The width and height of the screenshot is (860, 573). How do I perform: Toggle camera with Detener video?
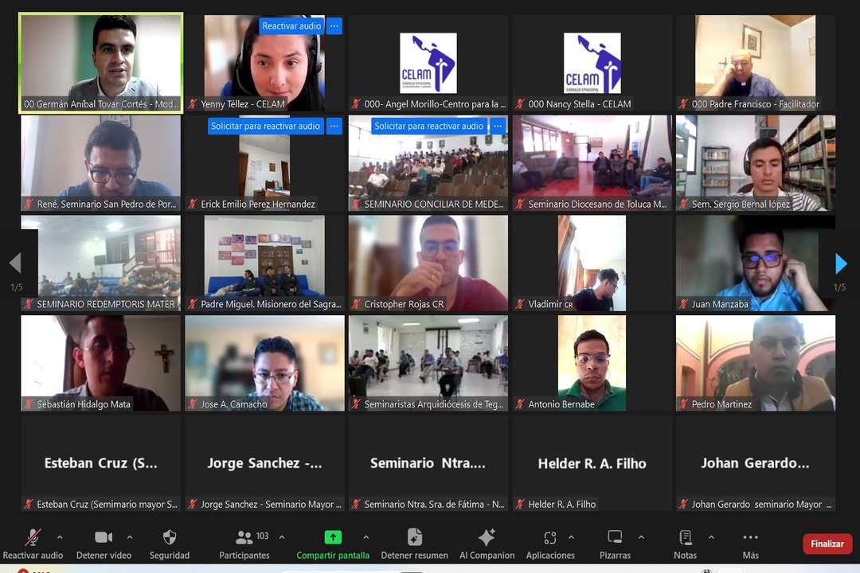tap(104, 538)
